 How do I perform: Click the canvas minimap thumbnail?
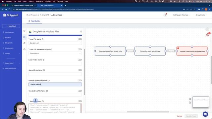tap(201, 102)
